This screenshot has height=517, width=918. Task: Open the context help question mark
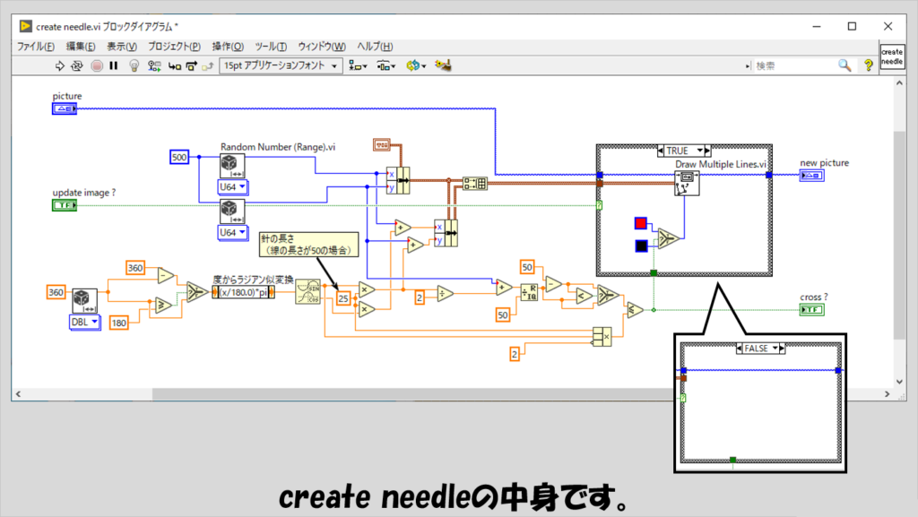[x=868, y=65]
